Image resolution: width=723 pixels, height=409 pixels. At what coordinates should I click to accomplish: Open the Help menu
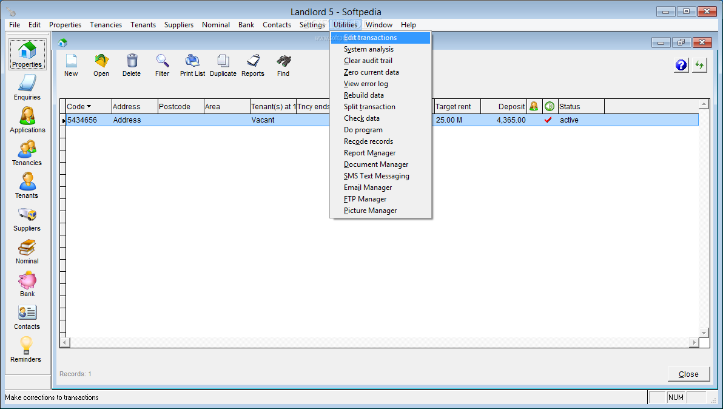click(x=408, y=25)
